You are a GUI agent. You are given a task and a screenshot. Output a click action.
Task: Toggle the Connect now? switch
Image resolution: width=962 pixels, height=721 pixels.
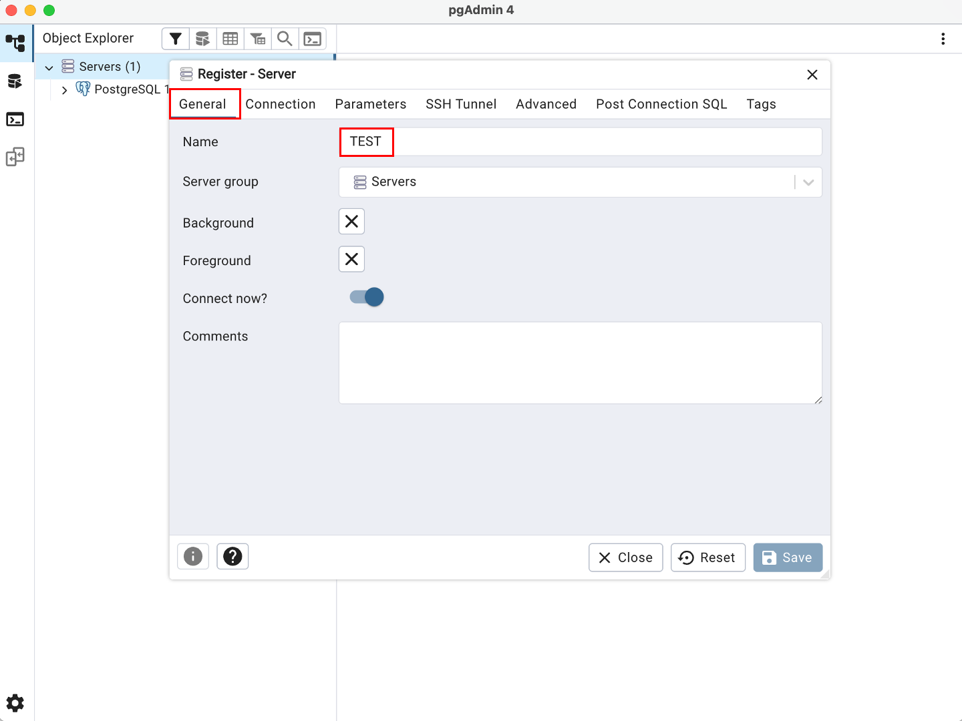[367, 297]
